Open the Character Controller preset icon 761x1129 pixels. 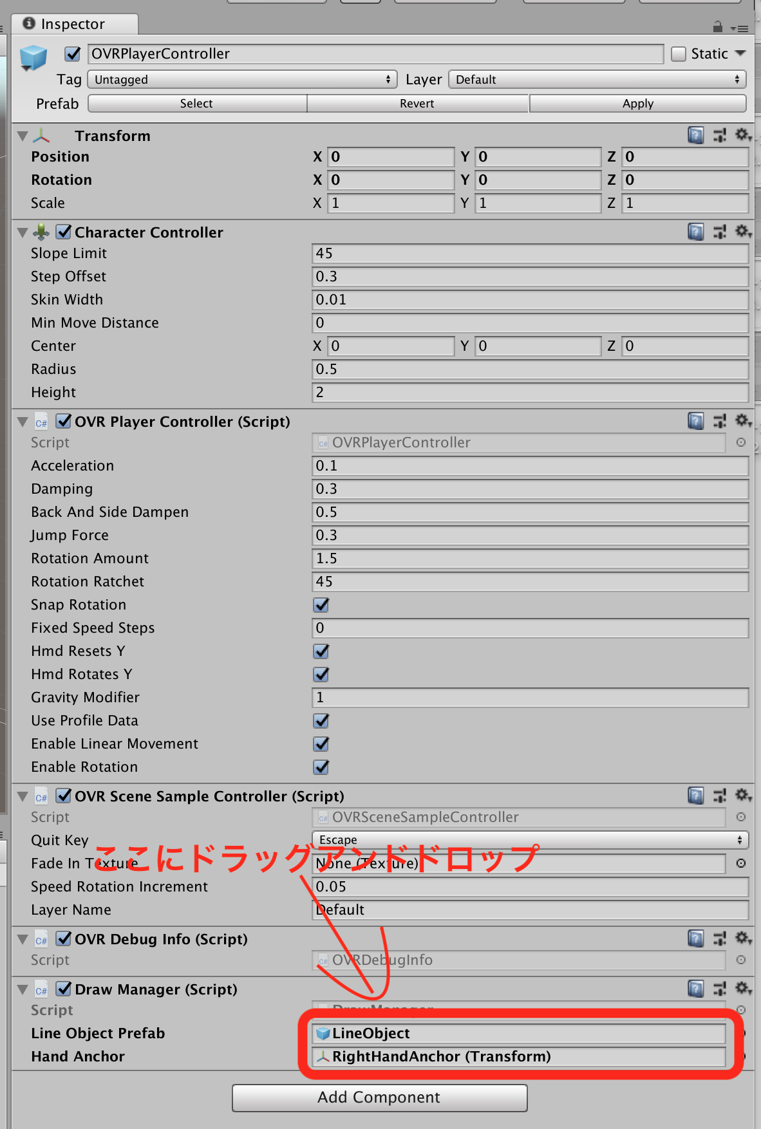coord(720,232)
